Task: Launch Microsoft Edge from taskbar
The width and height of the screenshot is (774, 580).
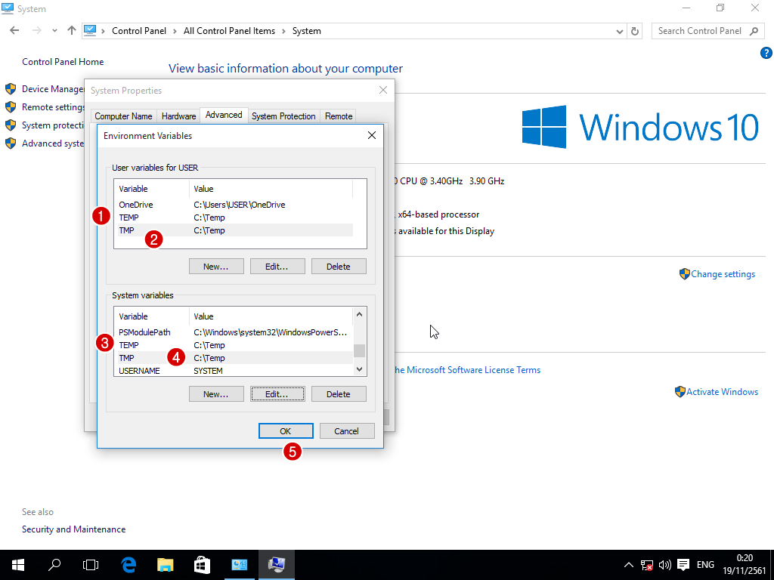Action: [128, 565]
